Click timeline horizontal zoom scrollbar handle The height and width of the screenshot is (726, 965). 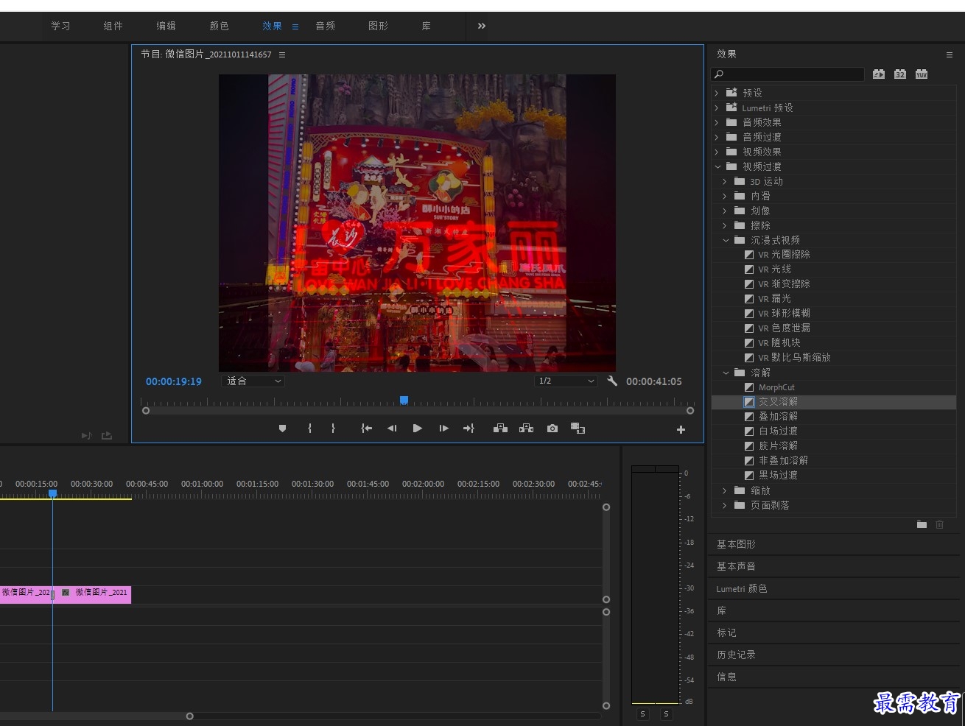point(189,716)
